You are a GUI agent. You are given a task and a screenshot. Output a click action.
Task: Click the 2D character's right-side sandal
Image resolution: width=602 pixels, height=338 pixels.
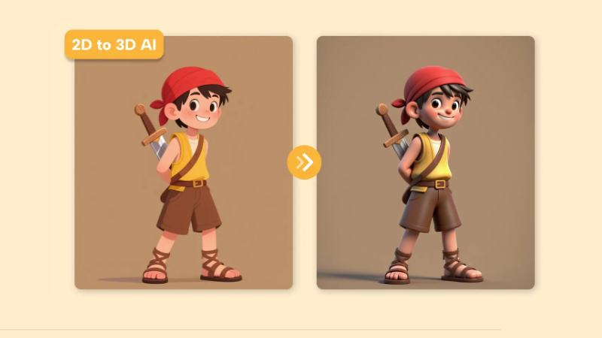(220, 267)
